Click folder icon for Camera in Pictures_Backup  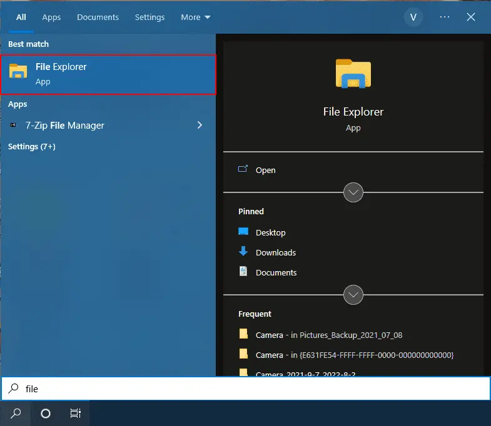(243, 334)
